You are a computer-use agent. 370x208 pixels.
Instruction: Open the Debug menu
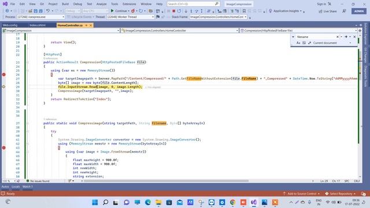(x=77, y=4)
